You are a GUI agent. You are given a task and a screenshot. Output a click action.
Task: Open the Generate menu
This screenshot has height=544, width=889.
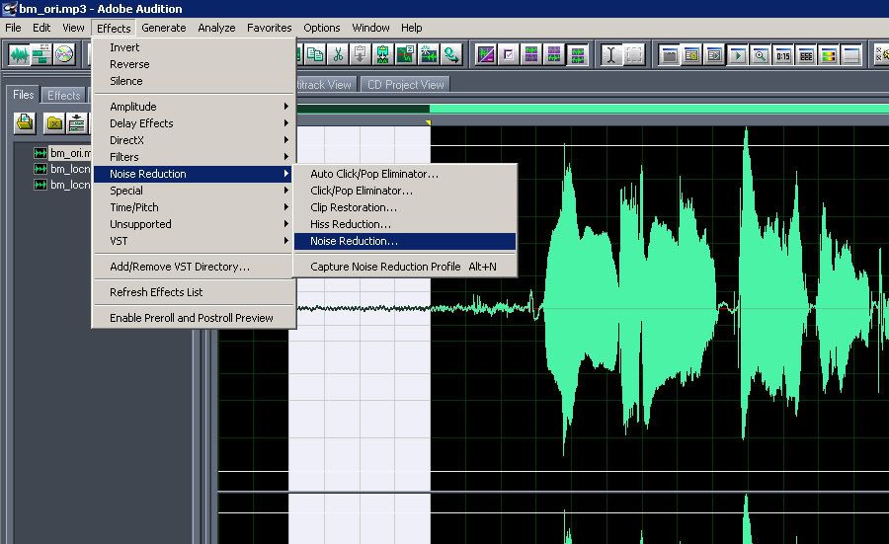tap(164, 28)
